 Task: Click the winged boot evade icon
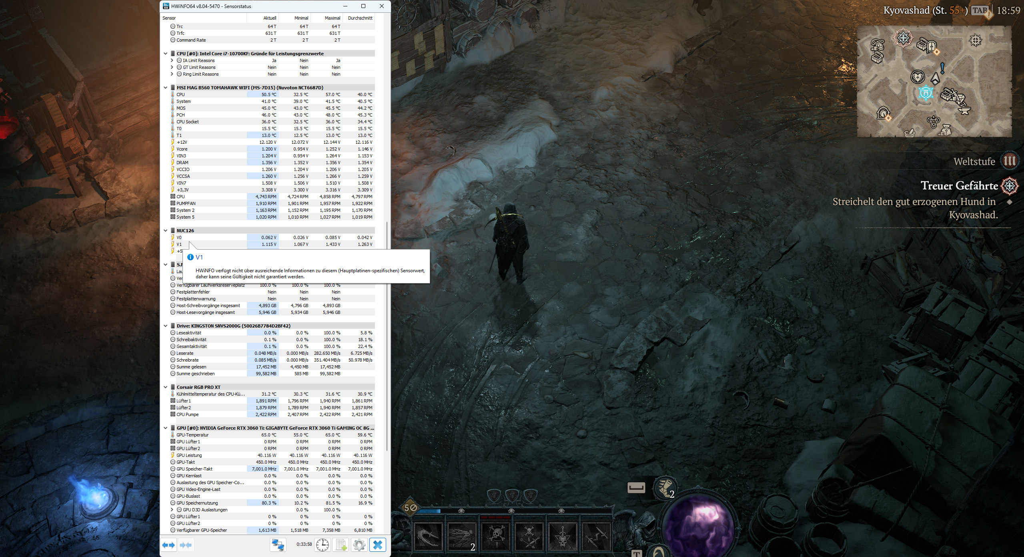tap(665, 488)
